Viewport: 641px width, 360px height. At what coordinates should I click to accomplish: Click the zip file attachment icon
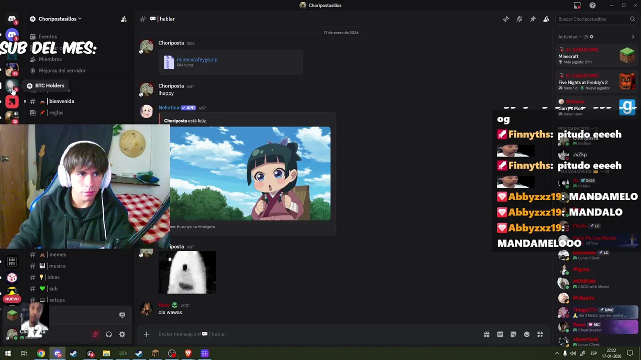169,62
